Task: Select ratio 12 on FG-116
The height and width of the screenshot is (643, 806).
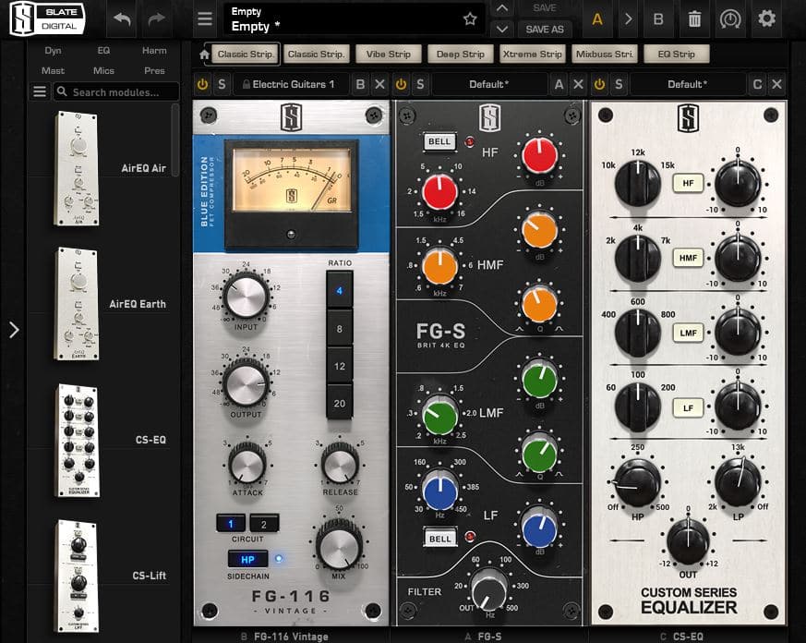Action: (x=339, y=366)
